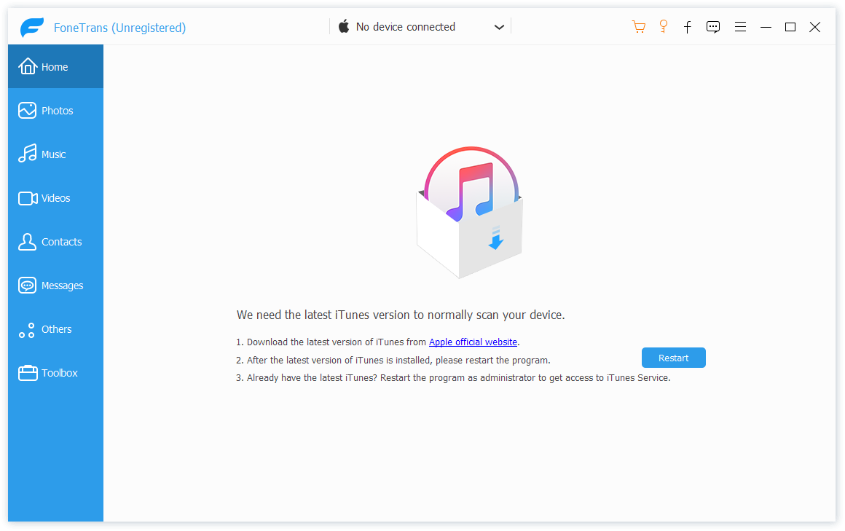Open the Others category in the sidebar

(55, 329)
